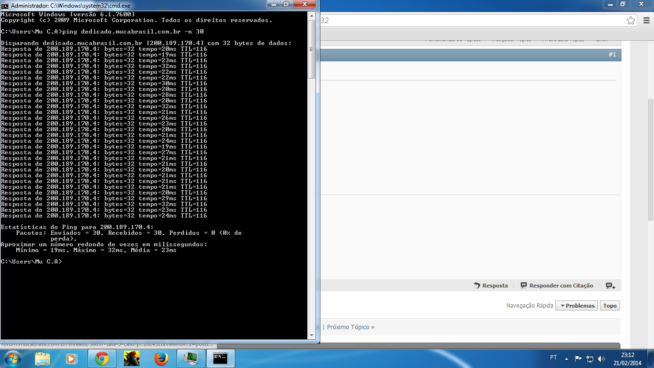Open the Próximo Tópico link
The image size is (654, 368).
click(x=350, y=327)
